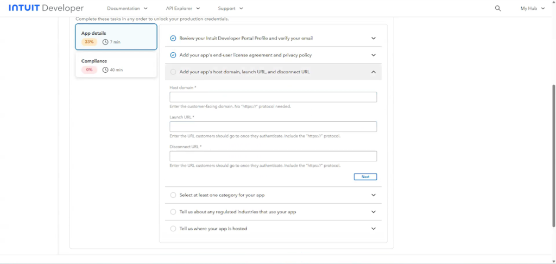This screenshot has height=264, width=556.
Task: Click the Host domain input field
Action: (273, 97)
